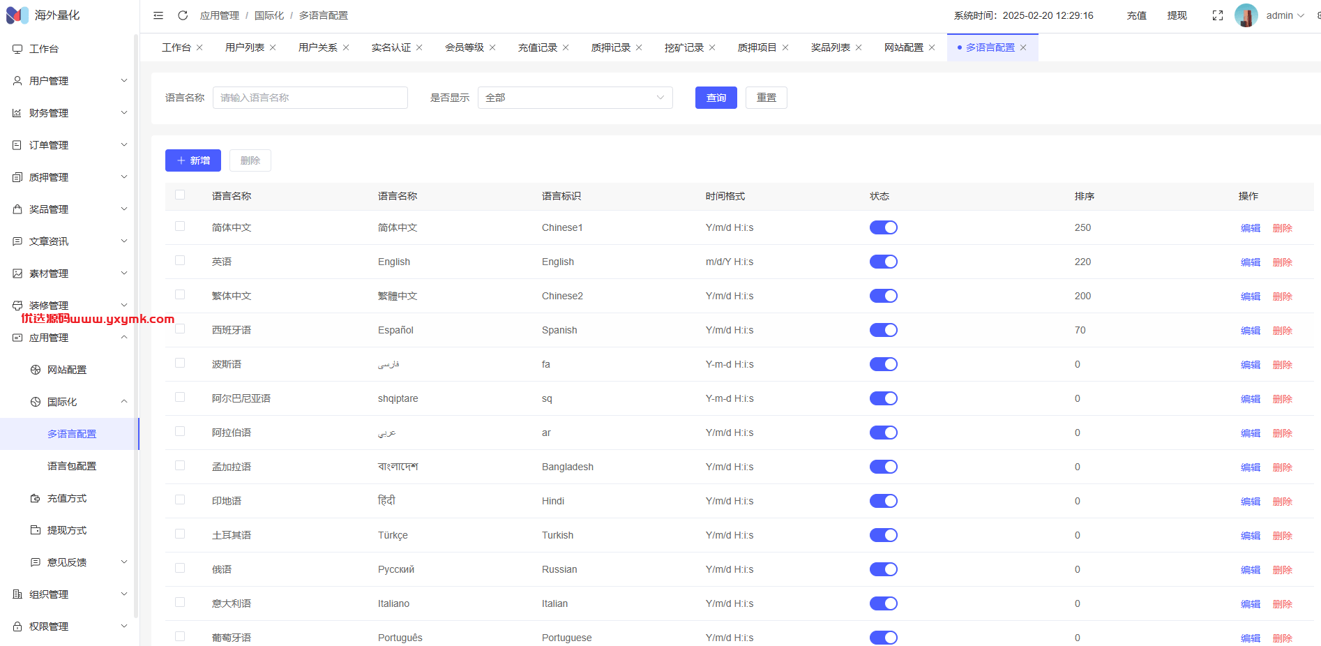
Task: Click 删除 for the 土耳其语 row
Action: coord(1283,536)
